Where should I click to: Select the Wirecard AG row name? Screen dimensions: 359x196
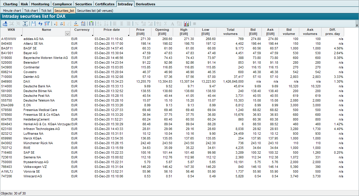33,176
